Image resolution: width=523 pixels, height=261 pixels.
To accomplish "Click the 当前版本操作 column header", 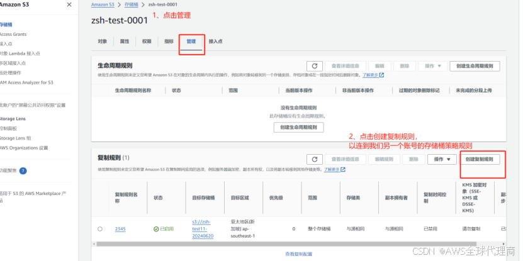I will [x=299, y=91].
